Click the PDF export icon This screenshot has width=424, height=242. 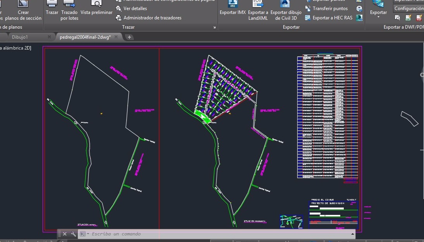click(x=419, y=18)
